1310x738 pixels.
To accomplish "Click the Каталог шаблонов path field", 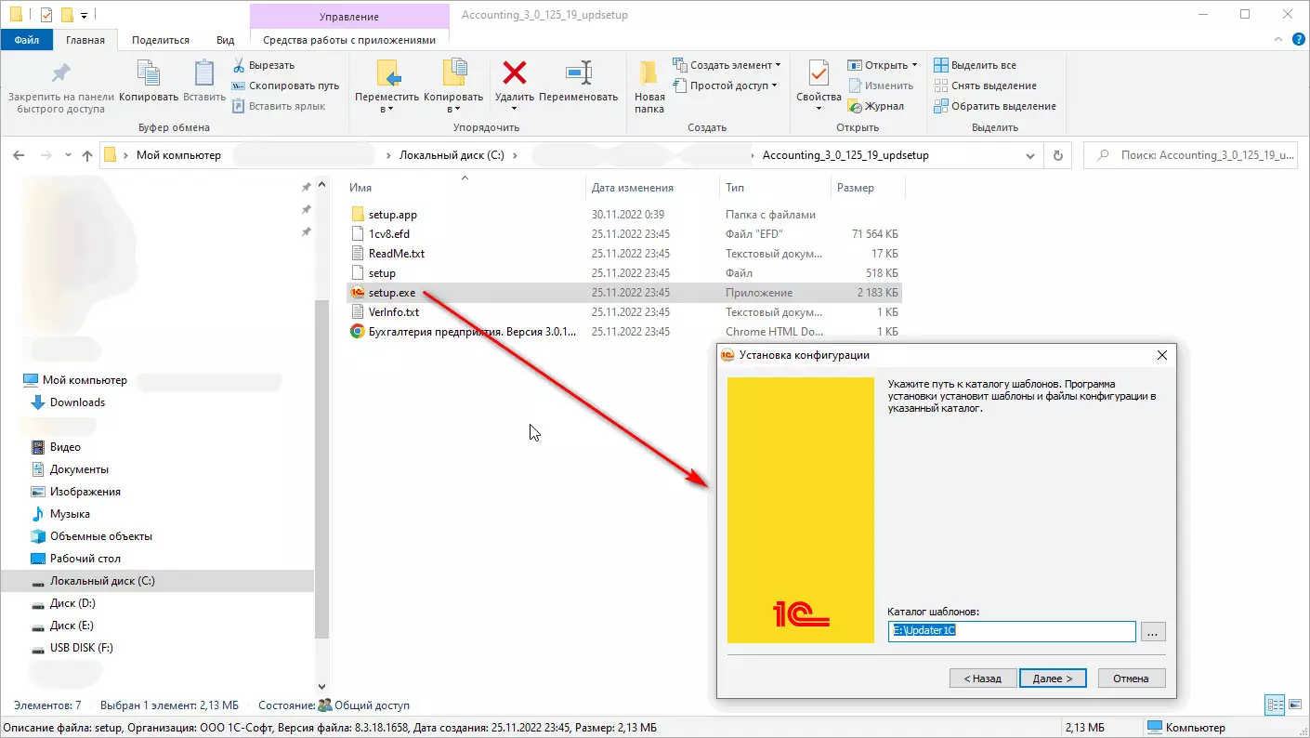I will coord(1012,631).
